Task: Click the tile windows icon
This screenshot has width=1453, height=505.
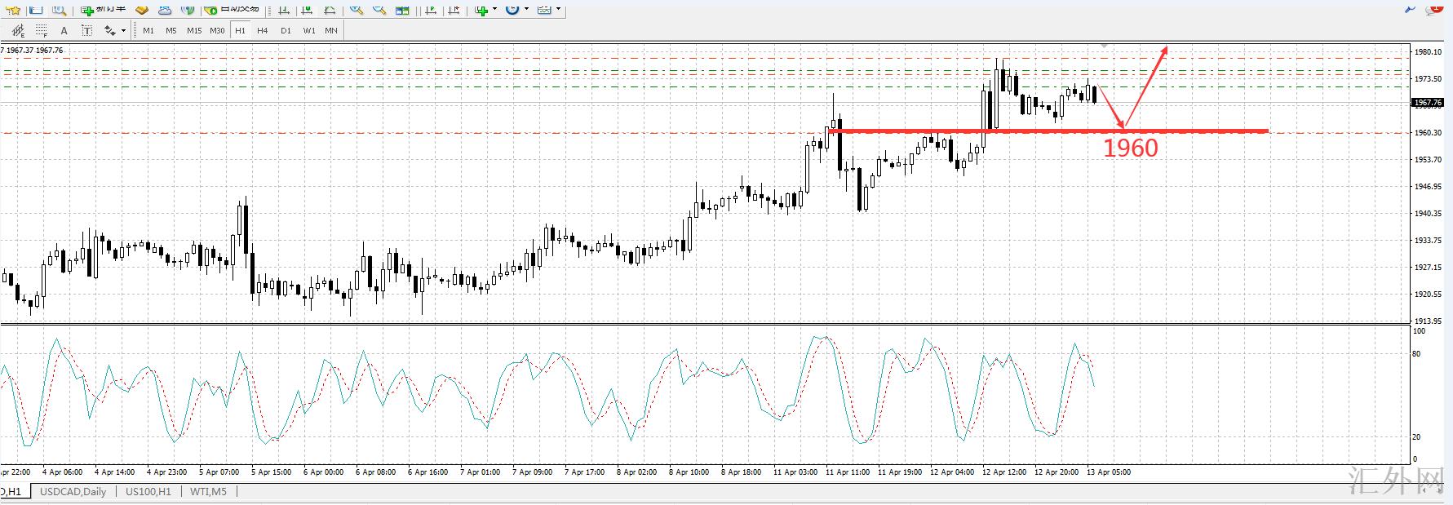Action: (x=403, y=10)
